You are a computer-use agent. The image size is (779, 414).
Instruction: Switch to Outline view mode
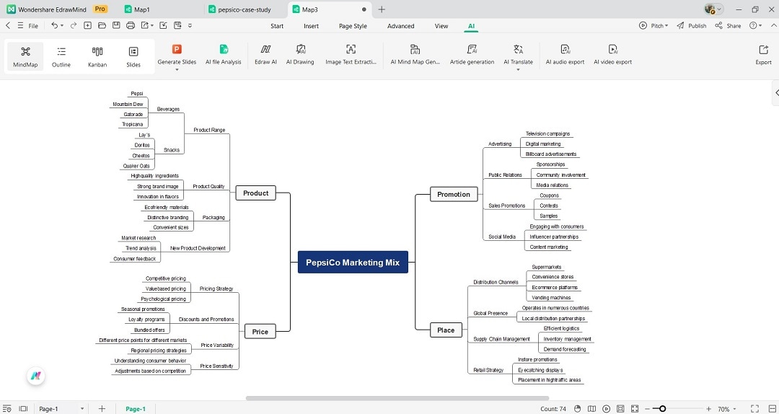click(x=61, y=57)
